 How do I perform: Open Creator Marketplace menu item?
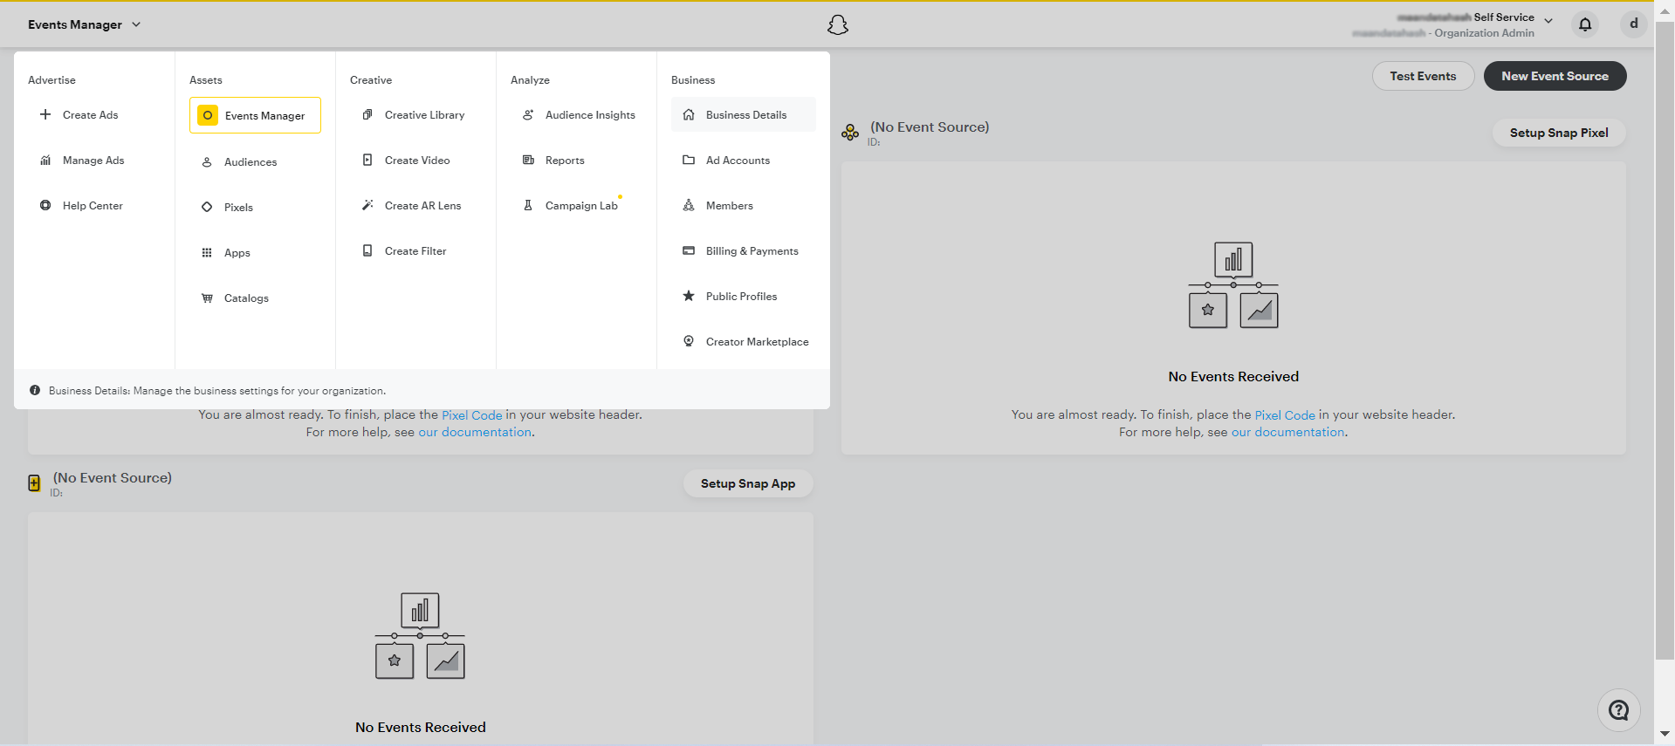tap(744, 341)
